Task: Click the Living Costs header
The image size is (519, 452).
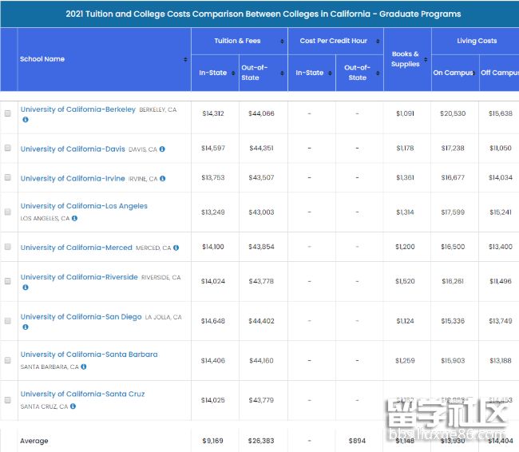Action: [477, 41]
